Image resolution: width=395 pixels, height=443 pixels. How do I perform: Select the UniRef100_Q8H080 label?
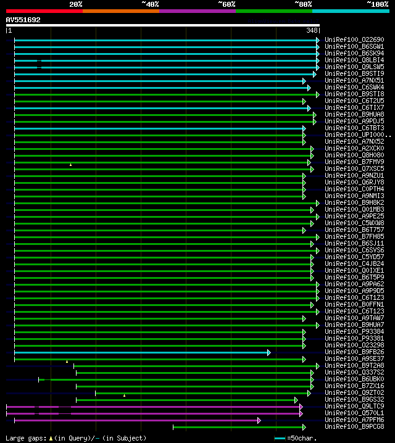click(354, 155)
